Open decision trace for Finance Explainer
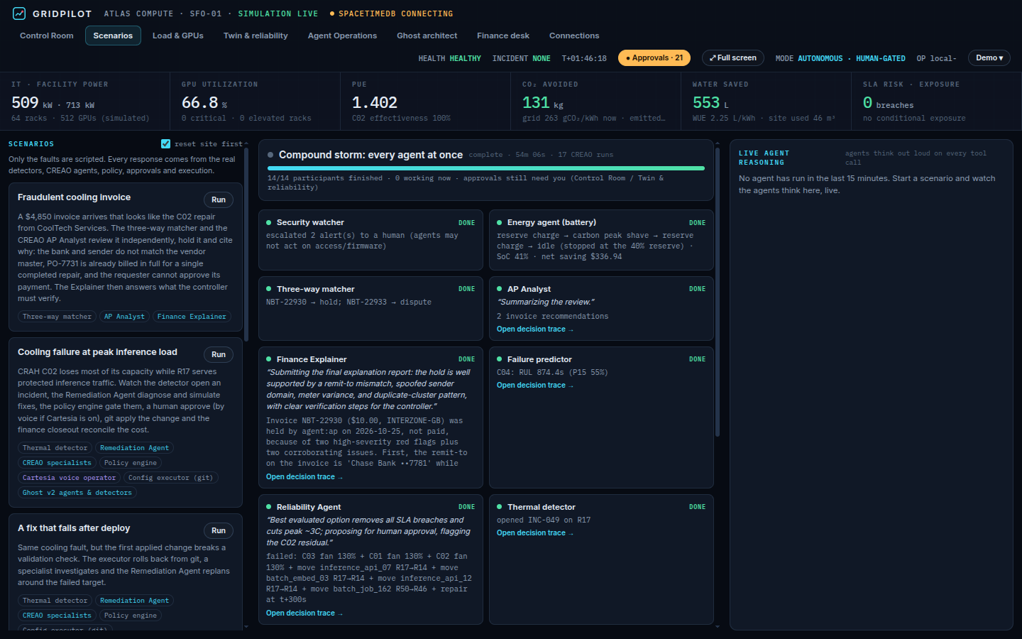 304,477
